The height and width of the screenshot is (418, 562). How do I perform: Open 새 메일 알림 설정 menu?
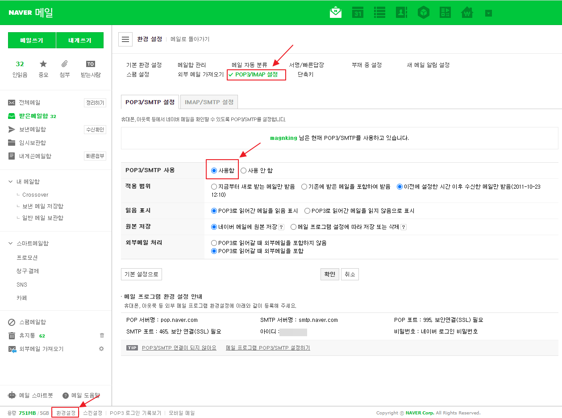428,65
